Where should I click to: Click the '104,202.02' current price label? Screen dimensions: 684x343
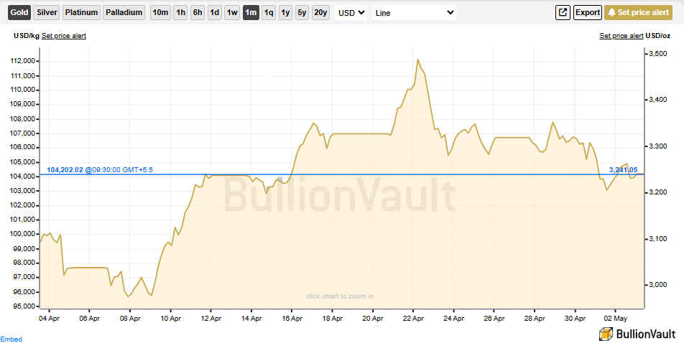pos(65,170)
